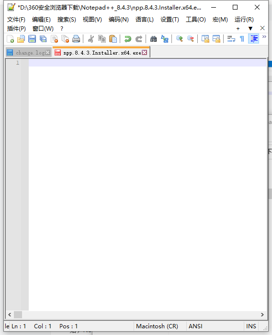Image resolution: width=272 pixels, height=335 pixels.
Task: Open Find with the binoculars icon
Action: pyautogui.click(x=154, y=39)
